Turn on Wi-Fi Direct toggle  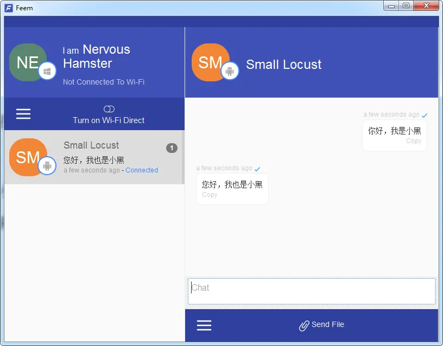(x=109, y=109)
